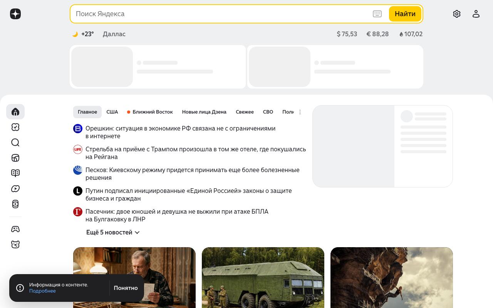Open the subscriptions checkmark-flower icon in sidebar
The width and height of the screenshot is (493, 308).
click(x=15, y=127)
